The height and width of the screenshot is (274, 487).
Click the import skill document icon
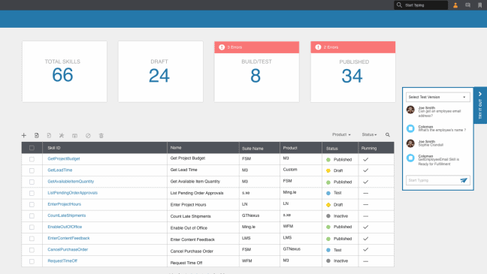pyautogui.click(x=37, y=135)
